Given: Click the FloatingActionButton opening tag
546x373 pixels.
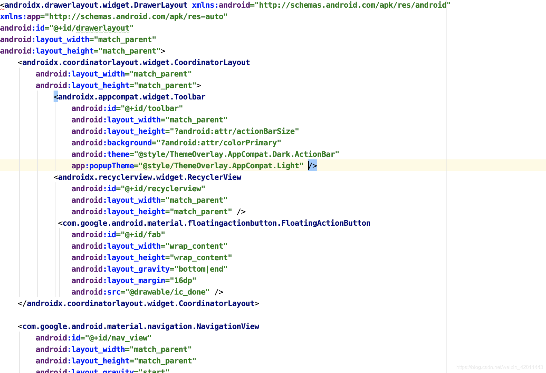Looking at the screenshot, I should point(214,223).
